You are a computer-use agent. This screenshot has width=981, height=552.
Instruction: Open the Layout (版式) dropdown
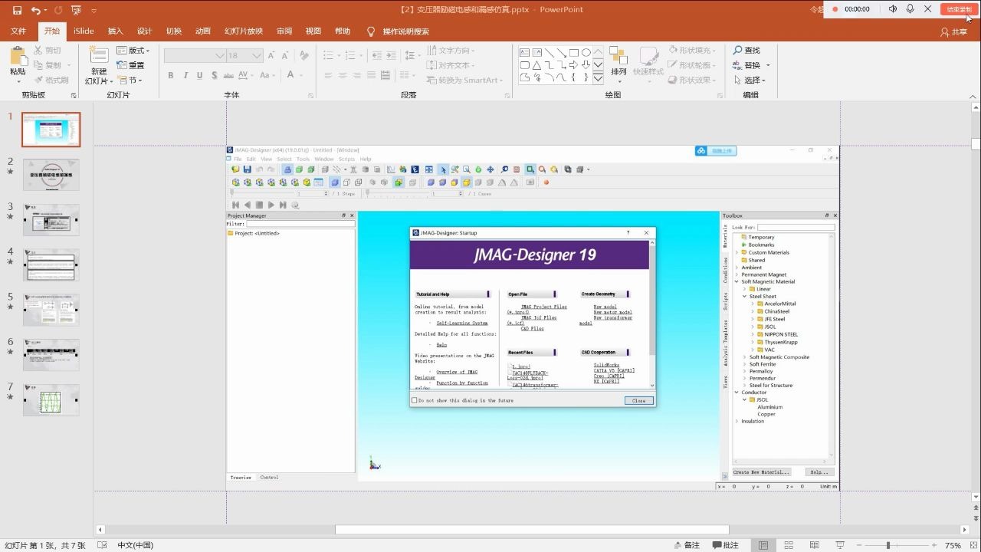[x=133, y=51]
